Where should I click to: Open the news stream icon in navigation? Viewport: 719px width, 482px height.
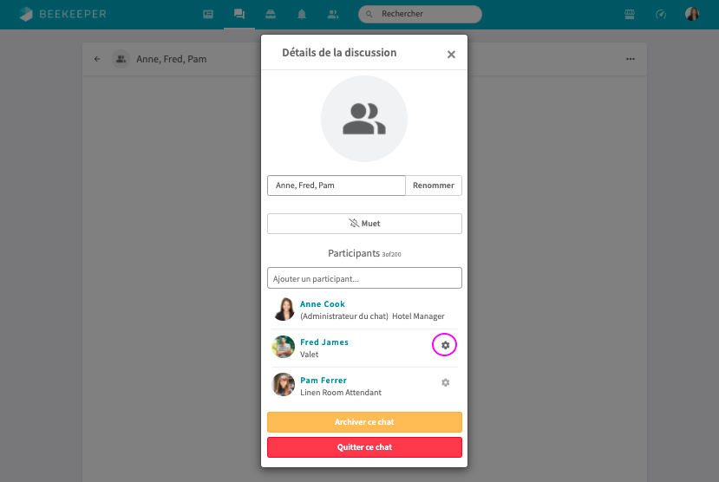click(x=208, y=15)
